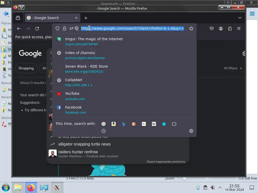Viewport: 258px width, 193px height.
Task: Open the start menu launcher
Action: click(x=6, y=187)
